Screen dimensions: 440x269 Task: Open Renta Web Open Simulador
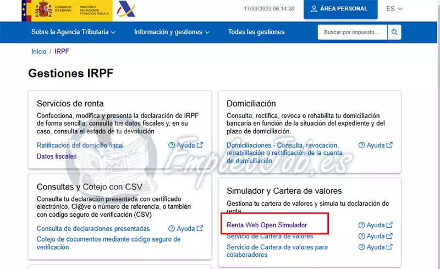(267, 225)
